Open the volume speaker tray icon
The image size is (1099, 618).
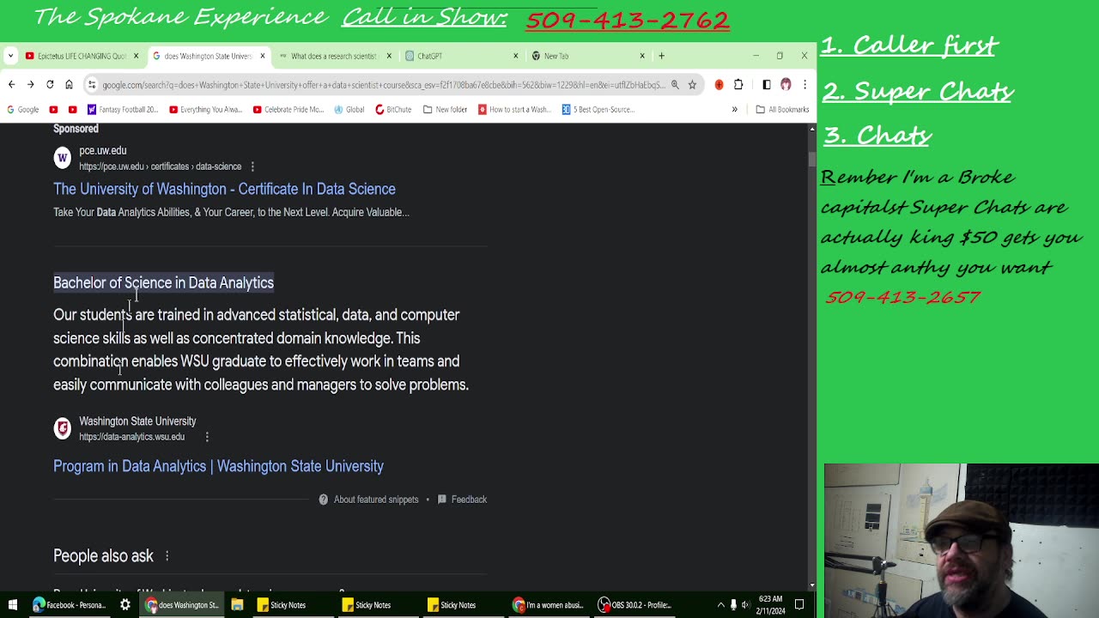click(x=745, y=605)
